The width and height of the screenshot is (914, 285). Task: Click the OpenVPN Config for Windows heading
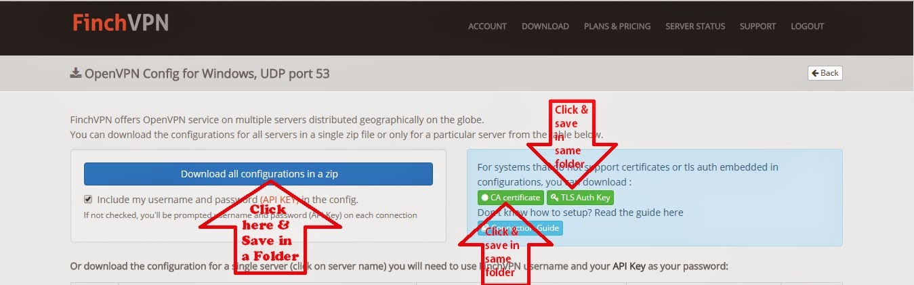(207, 73)
